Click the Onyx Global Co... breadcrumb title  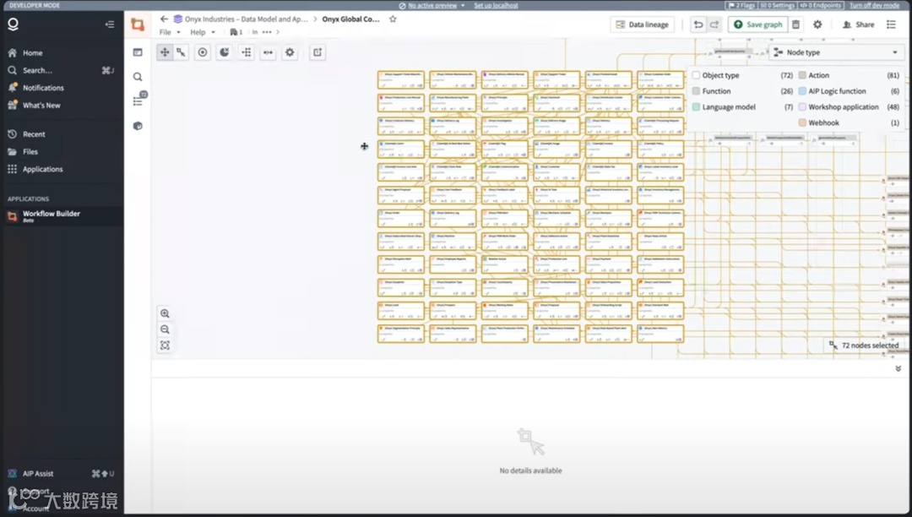(x=350, y=19)
